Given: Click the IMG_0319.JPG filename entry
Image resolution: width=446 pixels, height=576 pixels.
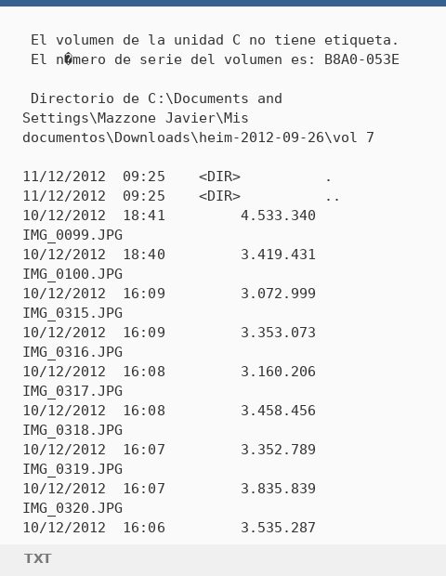Looking at the screenshot, I should click(x=72, y=469).
